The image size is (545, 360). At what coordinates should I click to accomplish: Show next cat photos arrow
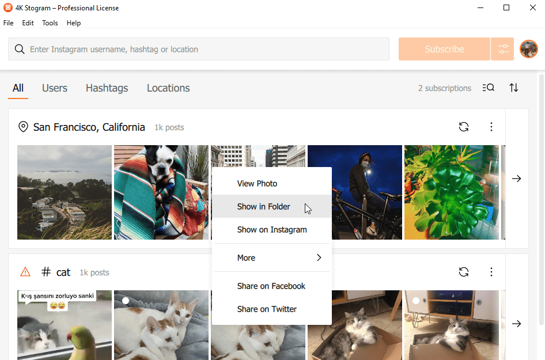[x=517, y=324]
